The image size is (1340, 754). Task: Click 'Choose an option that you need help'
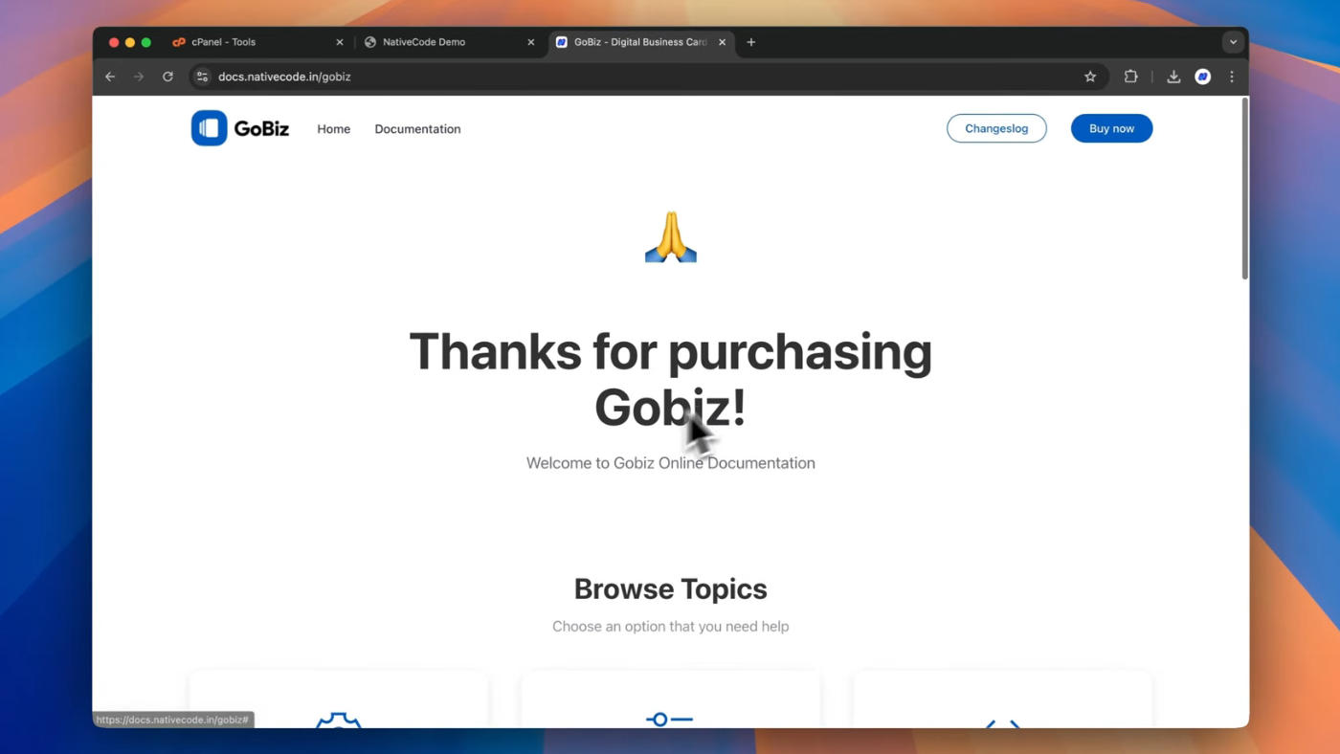[x=670, y=627]
